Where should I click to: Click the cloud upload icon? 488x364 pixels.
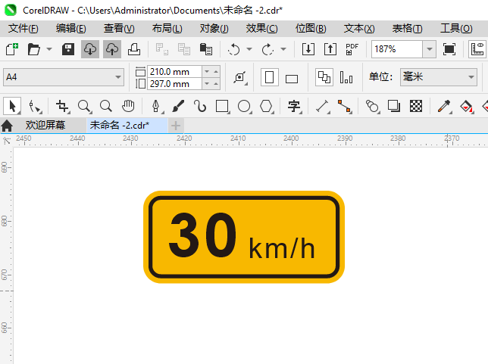112,49
